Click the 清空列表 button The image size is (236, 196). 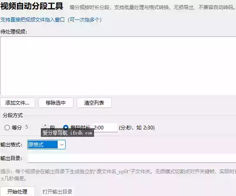(x=94, y=103)
